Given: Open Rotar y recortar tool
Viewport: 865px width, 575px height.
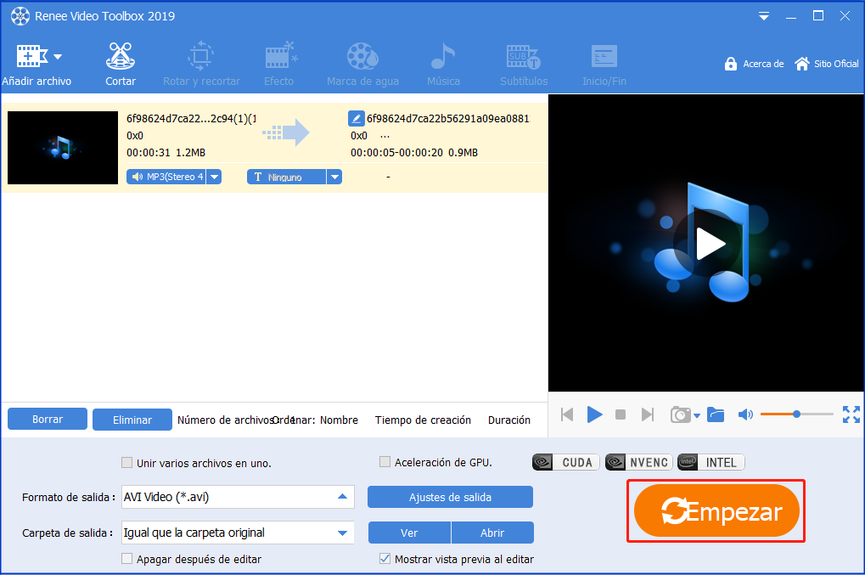Looking at the screenshot, I should 201,65.
